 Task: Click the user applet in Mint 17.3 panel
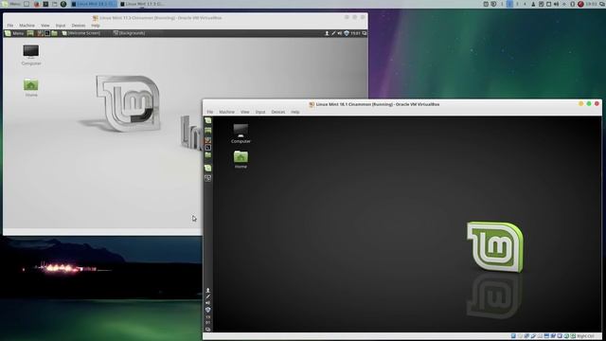[x=327, y=33]
